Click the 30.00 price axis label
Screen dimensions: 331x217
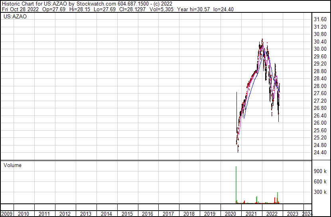click(321, 49)
